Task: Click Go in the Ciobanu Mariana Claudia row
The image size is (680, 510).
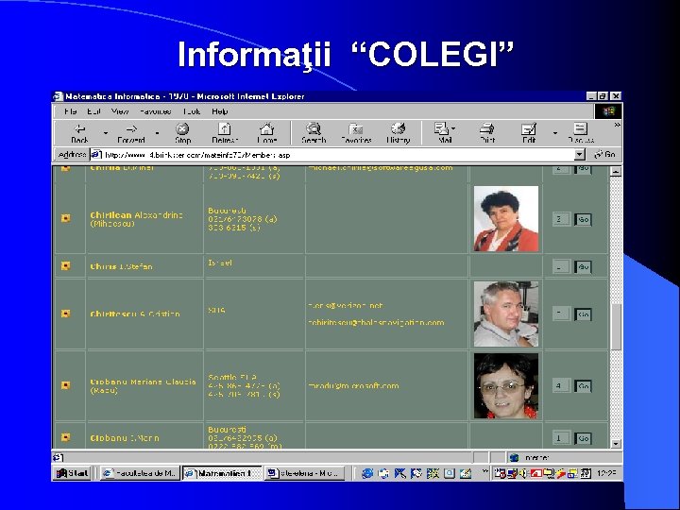Action: (x=584, y=386)
